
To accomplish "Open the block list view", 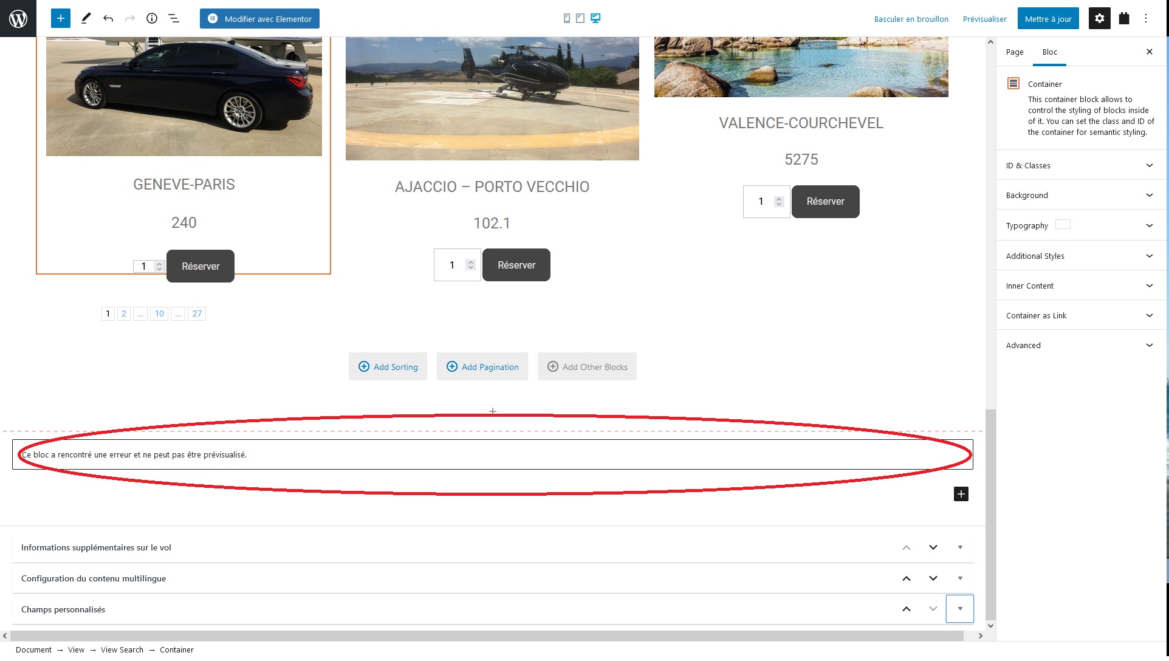I will (174, 18).
